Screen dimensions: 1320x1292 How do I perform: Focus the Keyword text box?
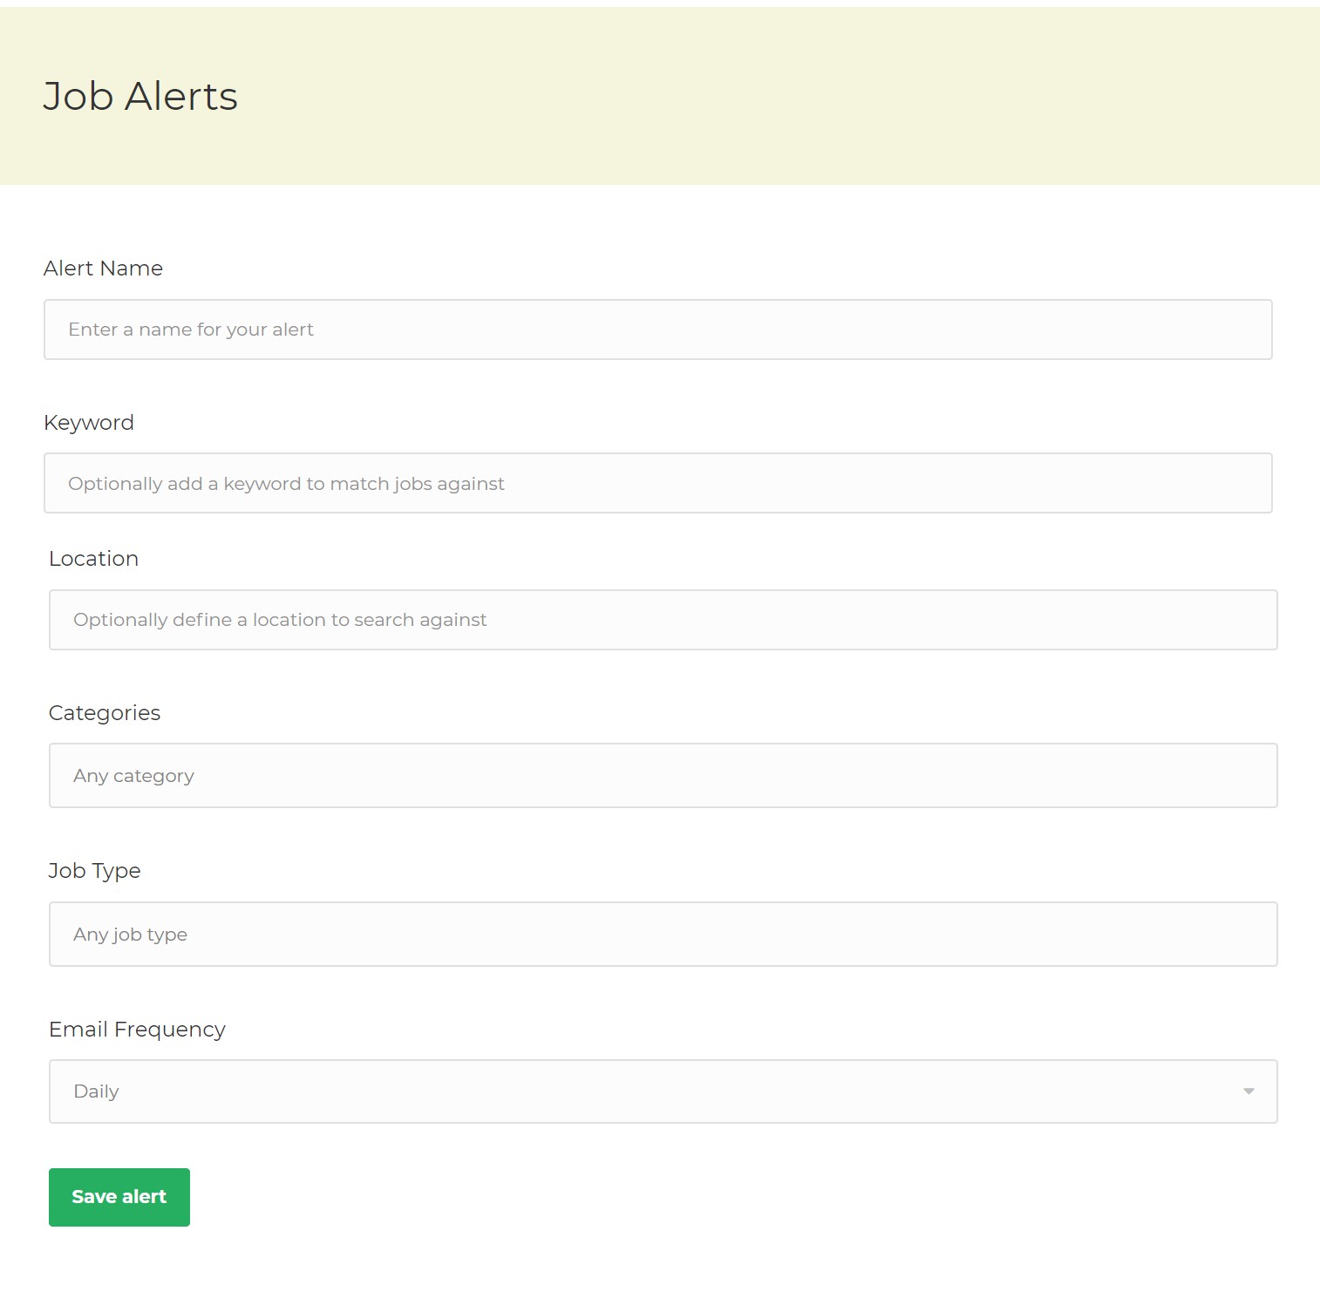658,483
